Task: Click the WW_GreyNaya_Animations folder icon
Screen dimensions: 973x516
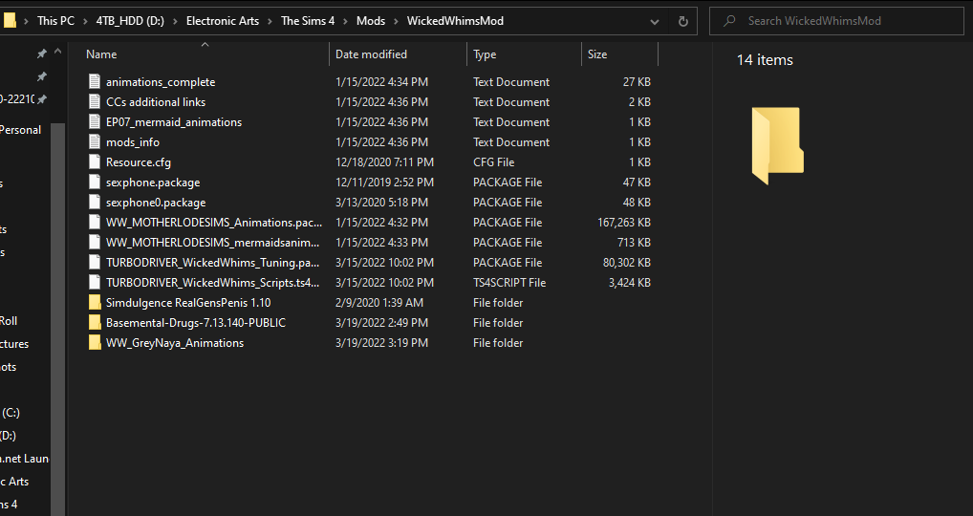Action: click(x=95, y=342)
